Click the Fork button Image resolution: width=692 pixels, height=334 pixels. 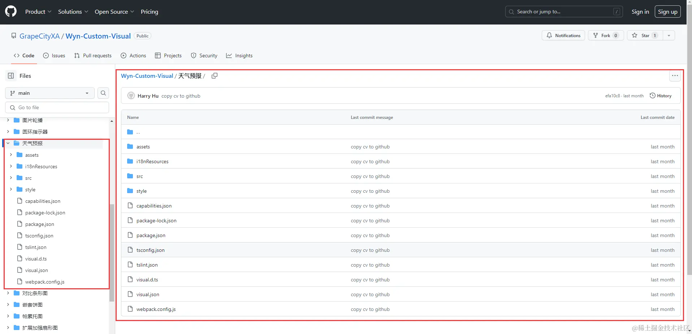click(606, 35)
